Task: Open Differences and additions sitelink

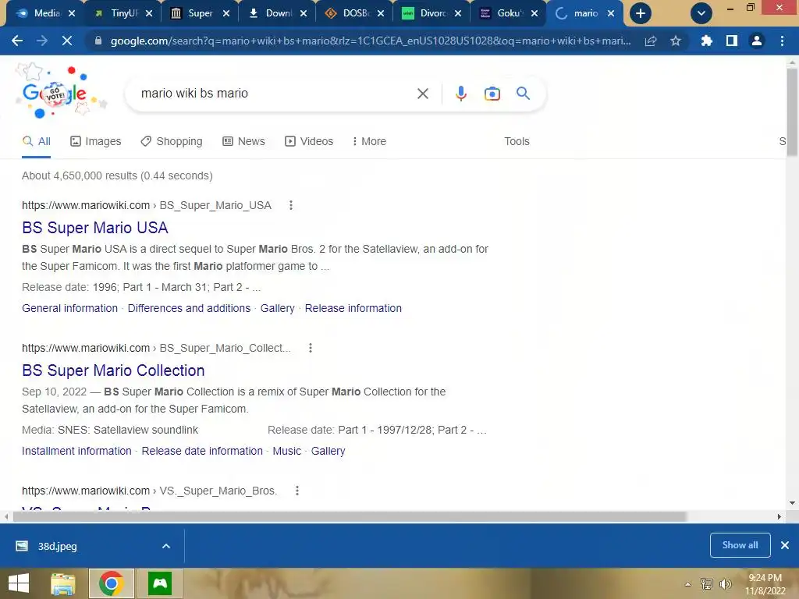Action: pos(189,308)
